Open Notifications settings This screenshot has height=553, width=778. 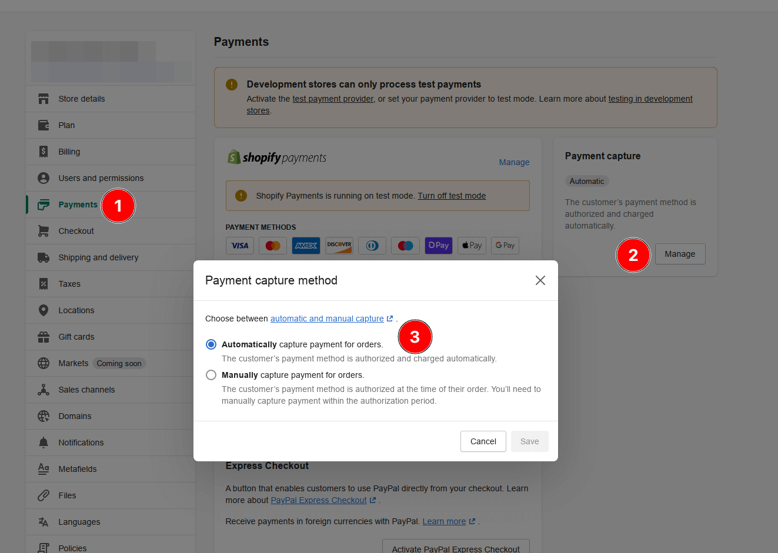tap(111, 443)
